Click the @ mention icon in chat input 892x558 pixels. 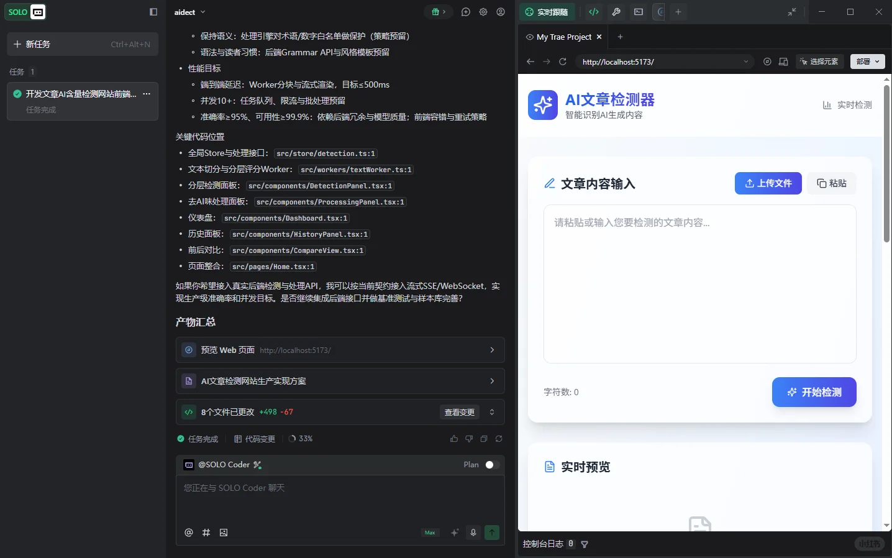[189, 533]
